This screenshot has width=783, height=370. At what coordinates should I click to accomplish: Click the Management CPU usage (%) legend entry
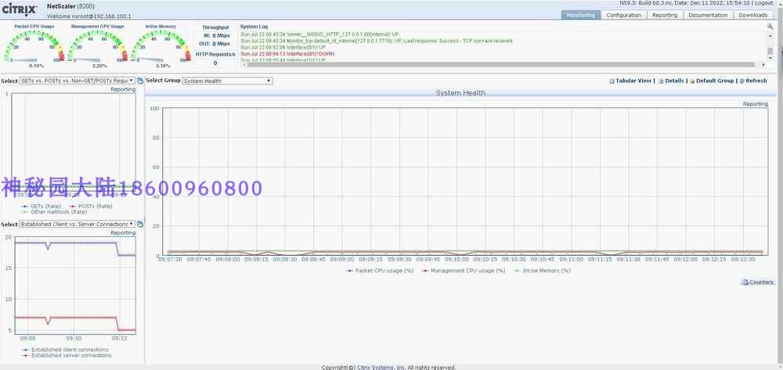[x=464, y=271]
